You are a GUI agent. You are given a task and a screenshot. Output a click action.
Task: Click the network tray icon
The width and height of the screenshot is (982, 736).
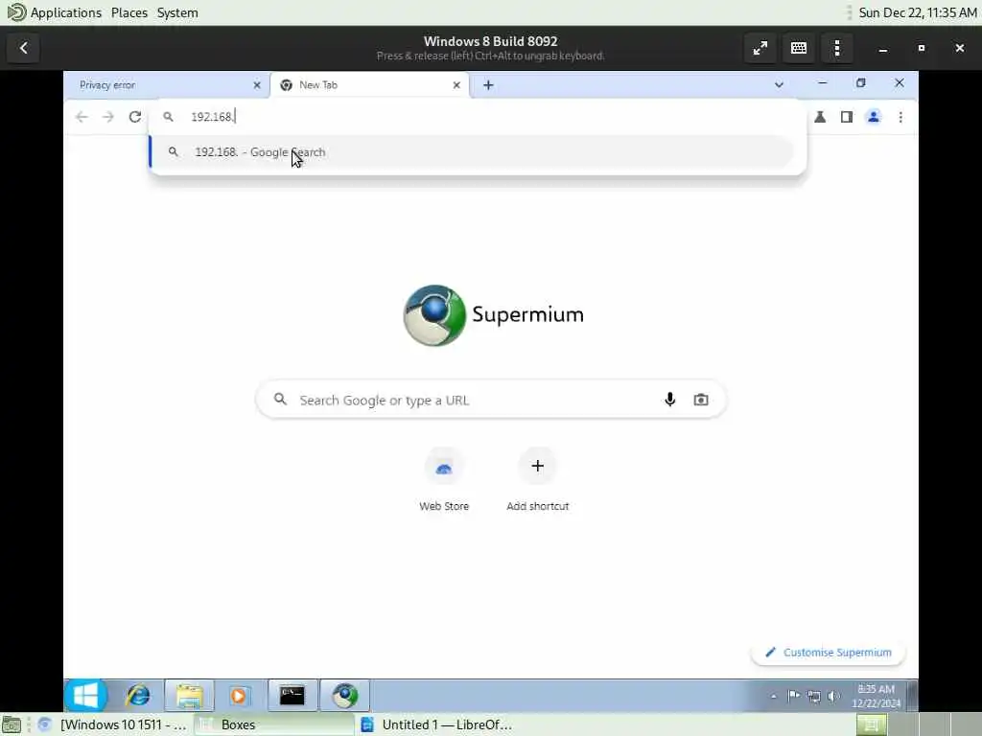[x=813, y=696]
